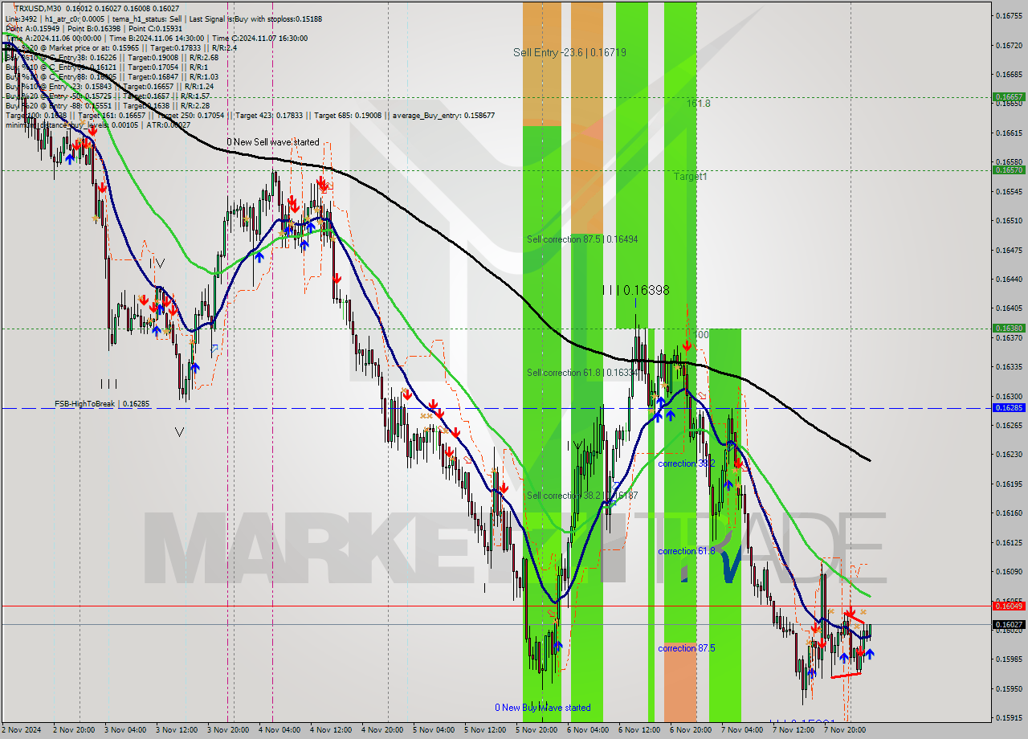Click the blue 'correction 38.2' label

[686, 463]
